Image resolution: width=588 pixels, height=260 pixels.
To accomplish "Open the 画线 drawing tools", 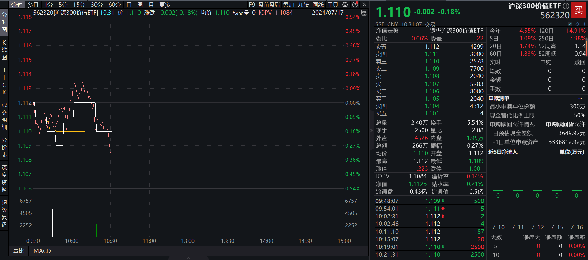I will point(318,5).
